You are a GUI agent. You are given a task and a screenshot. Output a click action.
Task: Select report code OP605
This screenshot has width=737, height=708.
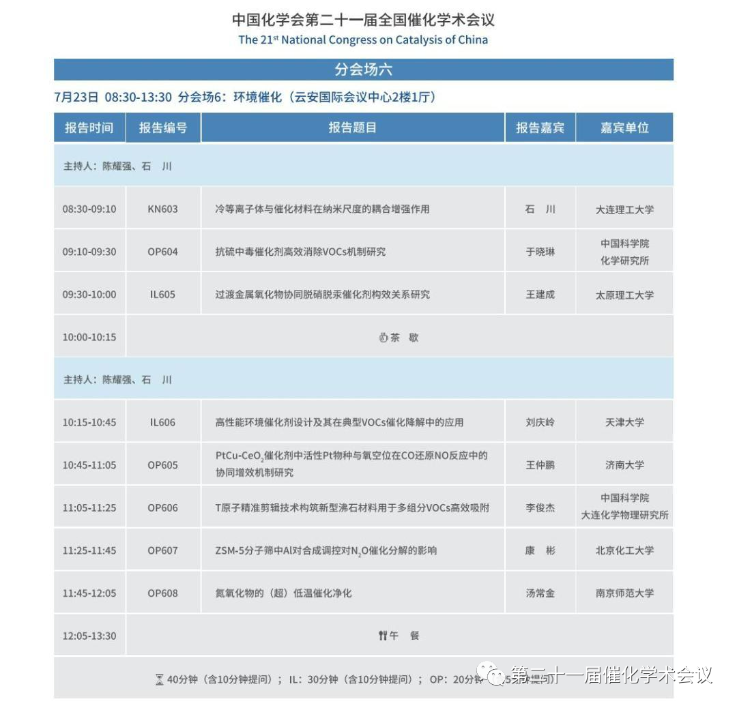coord(162,465)
